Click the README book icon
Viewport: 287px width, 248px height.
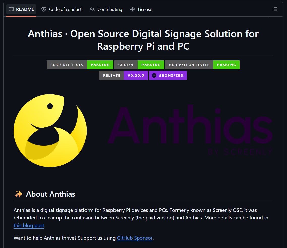(11, 9)
